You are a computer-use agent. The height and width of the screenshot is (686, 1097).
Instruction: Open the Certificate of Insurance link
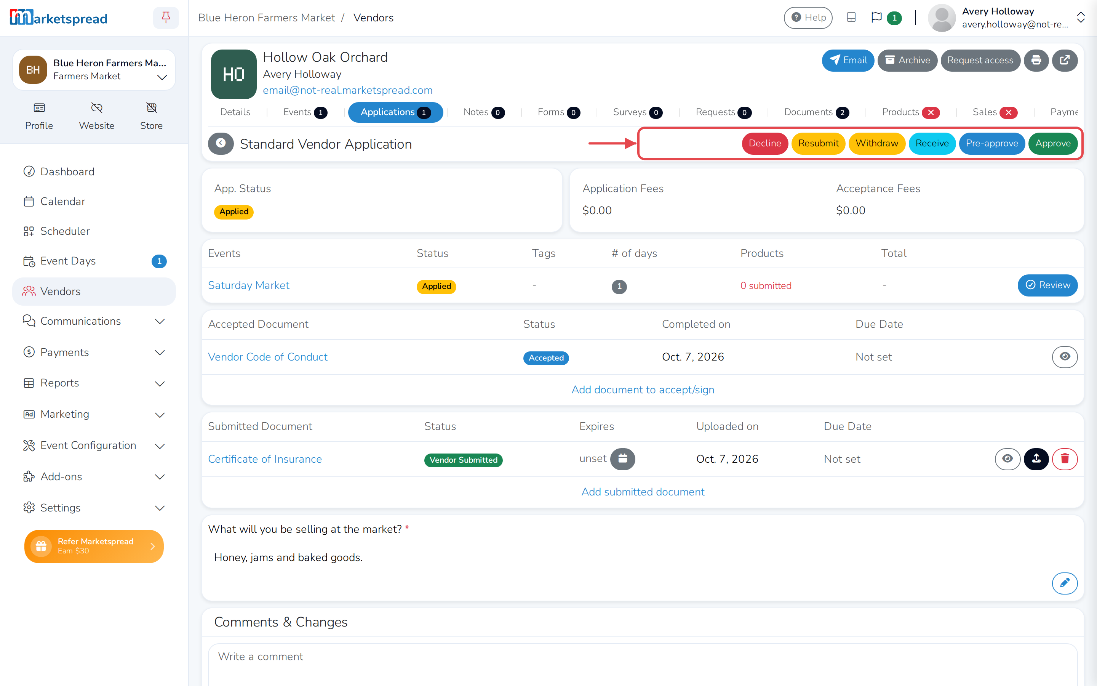coord(265,459)
